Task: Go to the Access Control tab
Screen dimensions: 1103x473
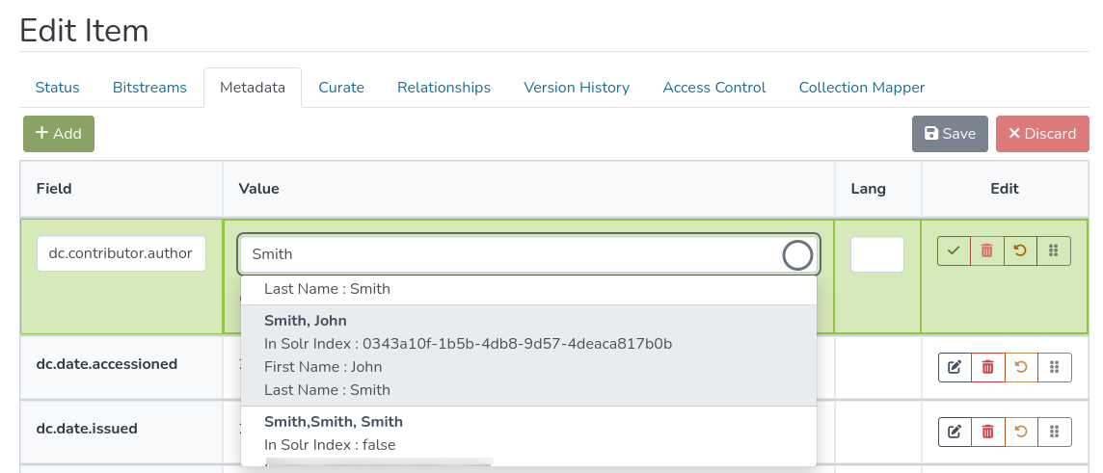Action: (713, 88)
